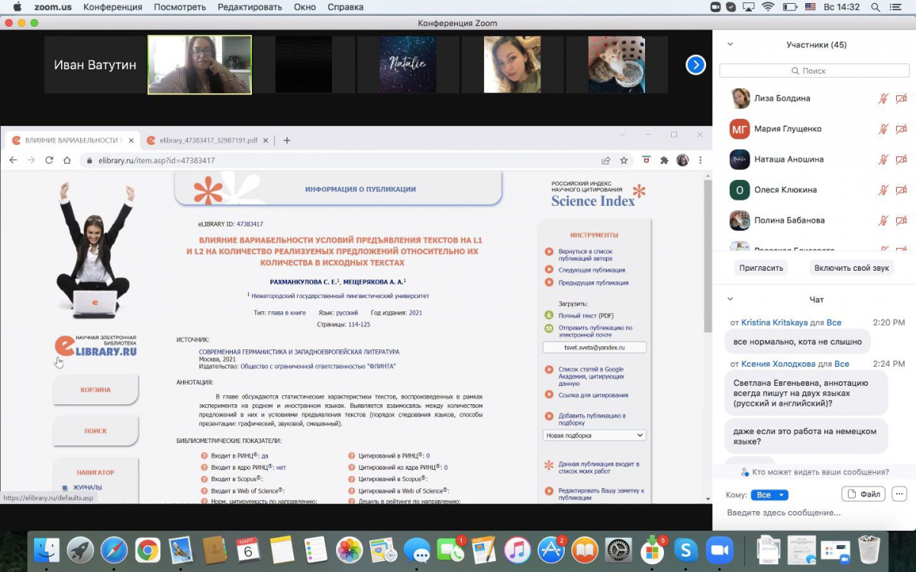Click the Wi-Fi icon in menu bar

click(767, 7)
